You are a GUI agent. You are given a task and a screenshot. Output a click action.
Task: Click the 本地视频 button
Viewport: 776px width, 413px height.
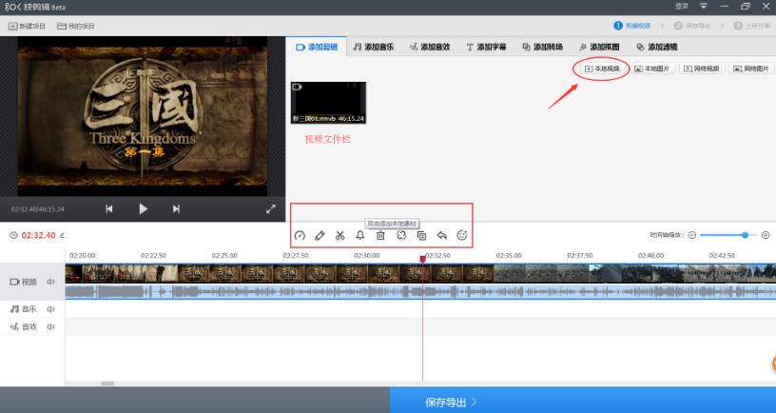(602, 69)
